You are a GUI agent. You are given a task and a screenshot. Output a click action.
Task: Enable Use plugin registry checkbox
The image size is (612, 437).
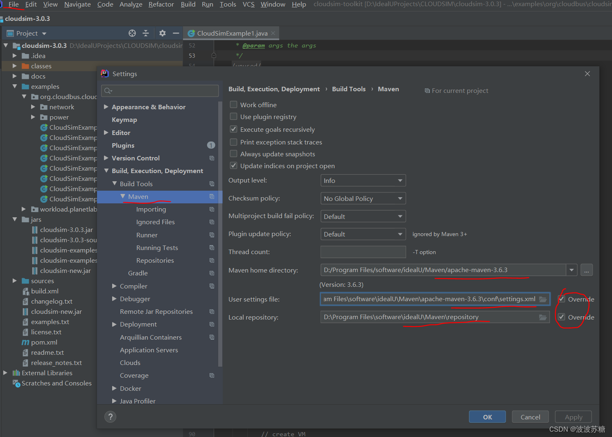click(233, 116)
